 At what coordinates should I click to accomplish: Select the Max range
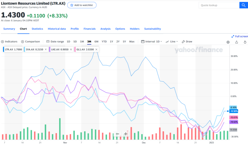point(132,42)
